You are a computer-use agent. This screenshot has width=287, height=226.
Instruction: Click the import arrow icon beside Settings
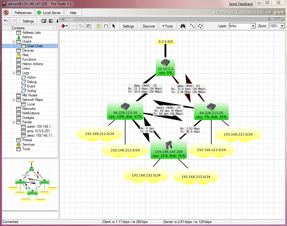(x=44, y=21)
